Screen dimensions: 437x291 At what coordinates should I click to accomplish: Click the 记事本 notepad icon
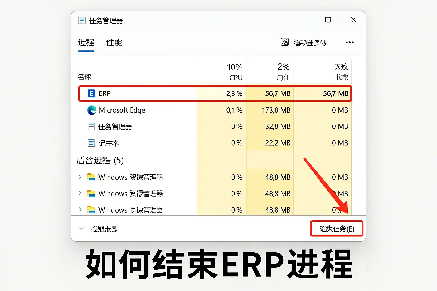[91, 143]
